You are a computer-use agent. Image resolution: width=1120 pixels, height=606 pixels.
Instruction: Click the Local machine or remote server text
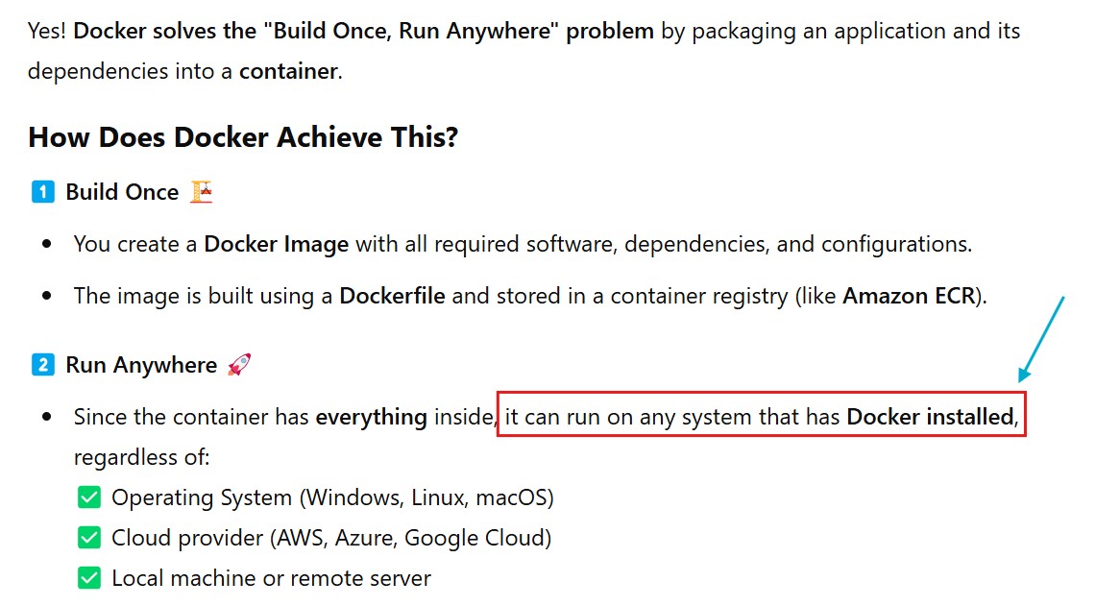pos(271,578)
